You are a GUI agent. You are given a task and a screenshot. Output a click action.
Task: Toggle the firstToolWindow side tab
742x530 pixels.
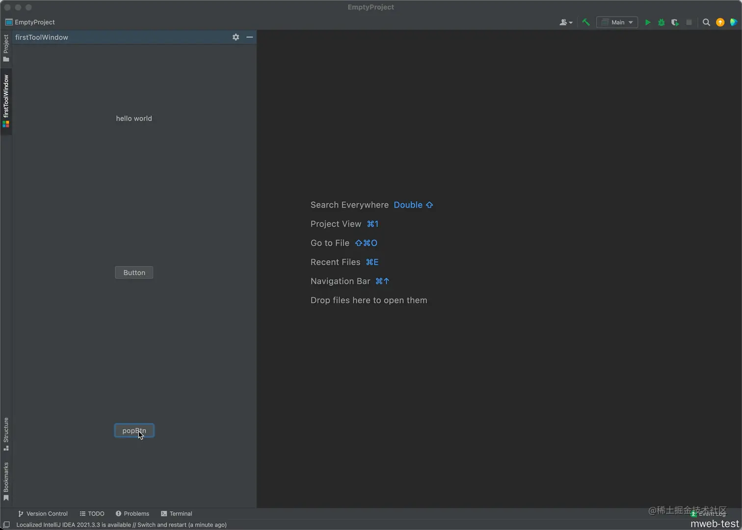tap(6, 101)
